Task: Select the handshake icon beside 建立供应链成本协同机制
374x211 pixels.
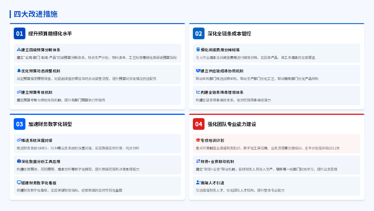Action: (x=198, y=71)
